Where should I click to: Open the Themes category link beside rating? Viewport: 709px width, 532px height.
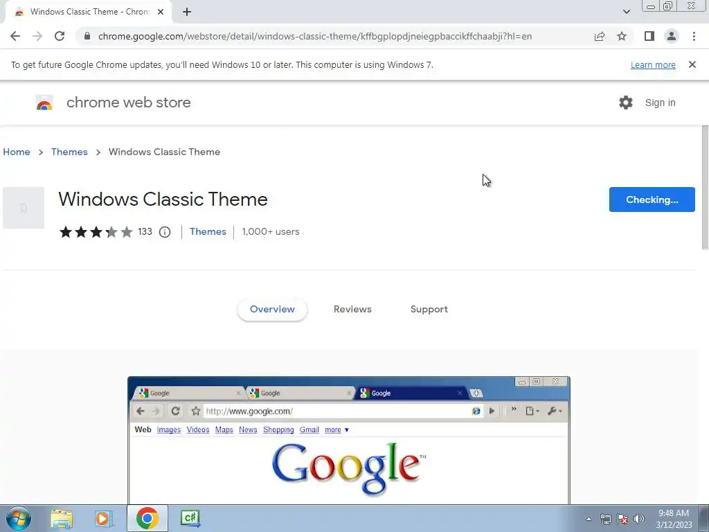(x=208, y=231)
